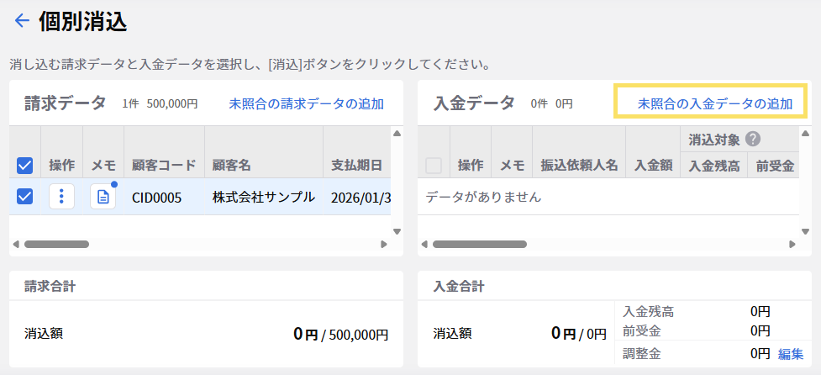Uncheck the CID0005 row checkbox

25,197
